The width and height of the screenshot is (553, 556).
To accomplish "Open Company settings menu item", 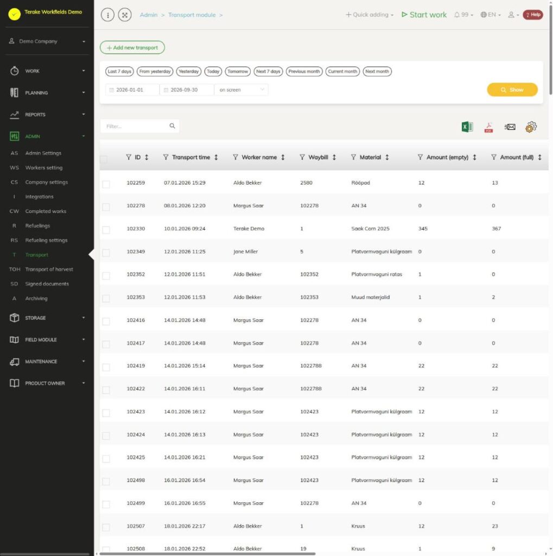I will point(47,182).
